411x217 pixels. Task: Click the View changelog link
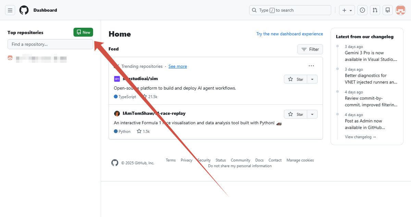coord(360,137)
